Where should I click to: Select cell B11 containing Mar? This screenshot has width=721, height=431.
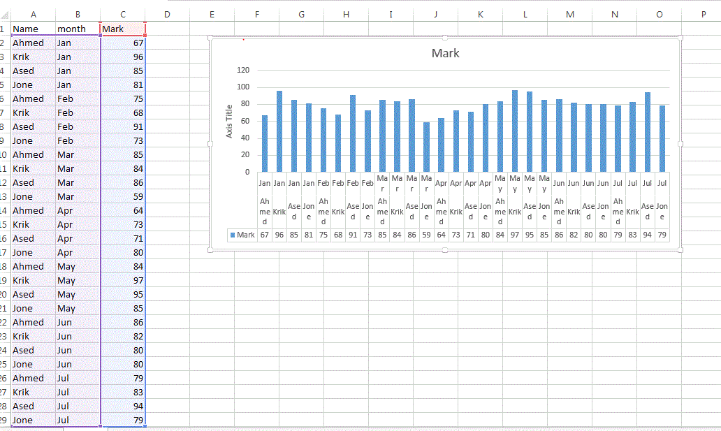coord(78,169)
